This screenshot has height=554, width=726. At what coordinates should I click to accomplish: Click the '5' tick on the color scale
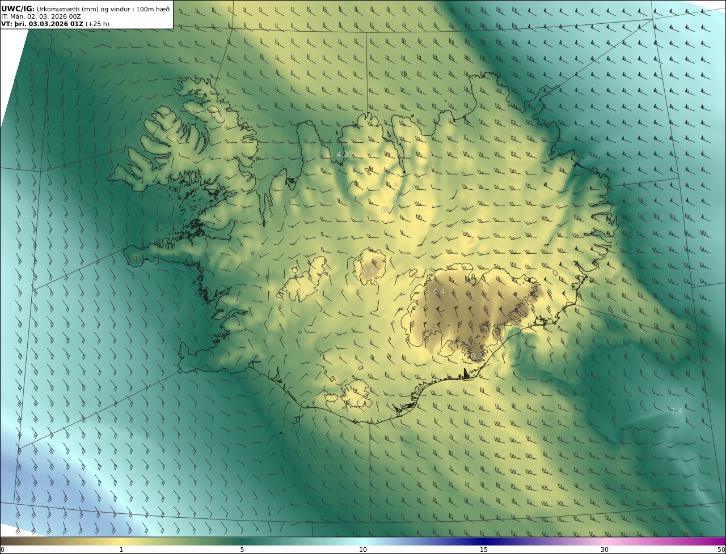[x=242, y=549]
